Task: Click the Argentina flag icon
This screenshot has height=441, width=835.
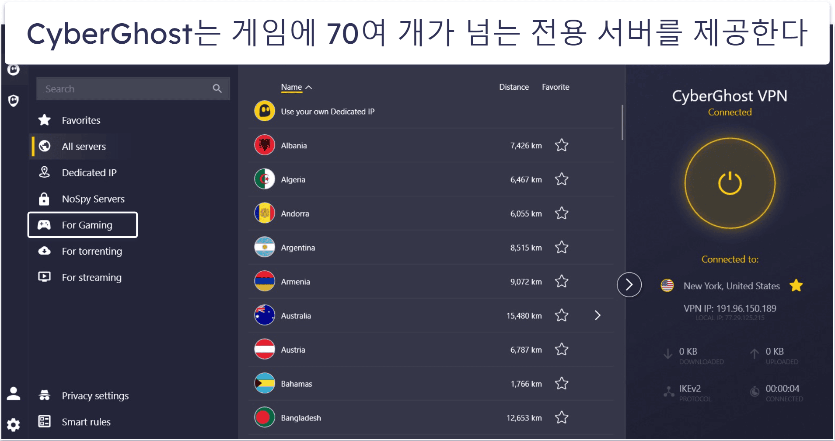Action: (265, 248)
